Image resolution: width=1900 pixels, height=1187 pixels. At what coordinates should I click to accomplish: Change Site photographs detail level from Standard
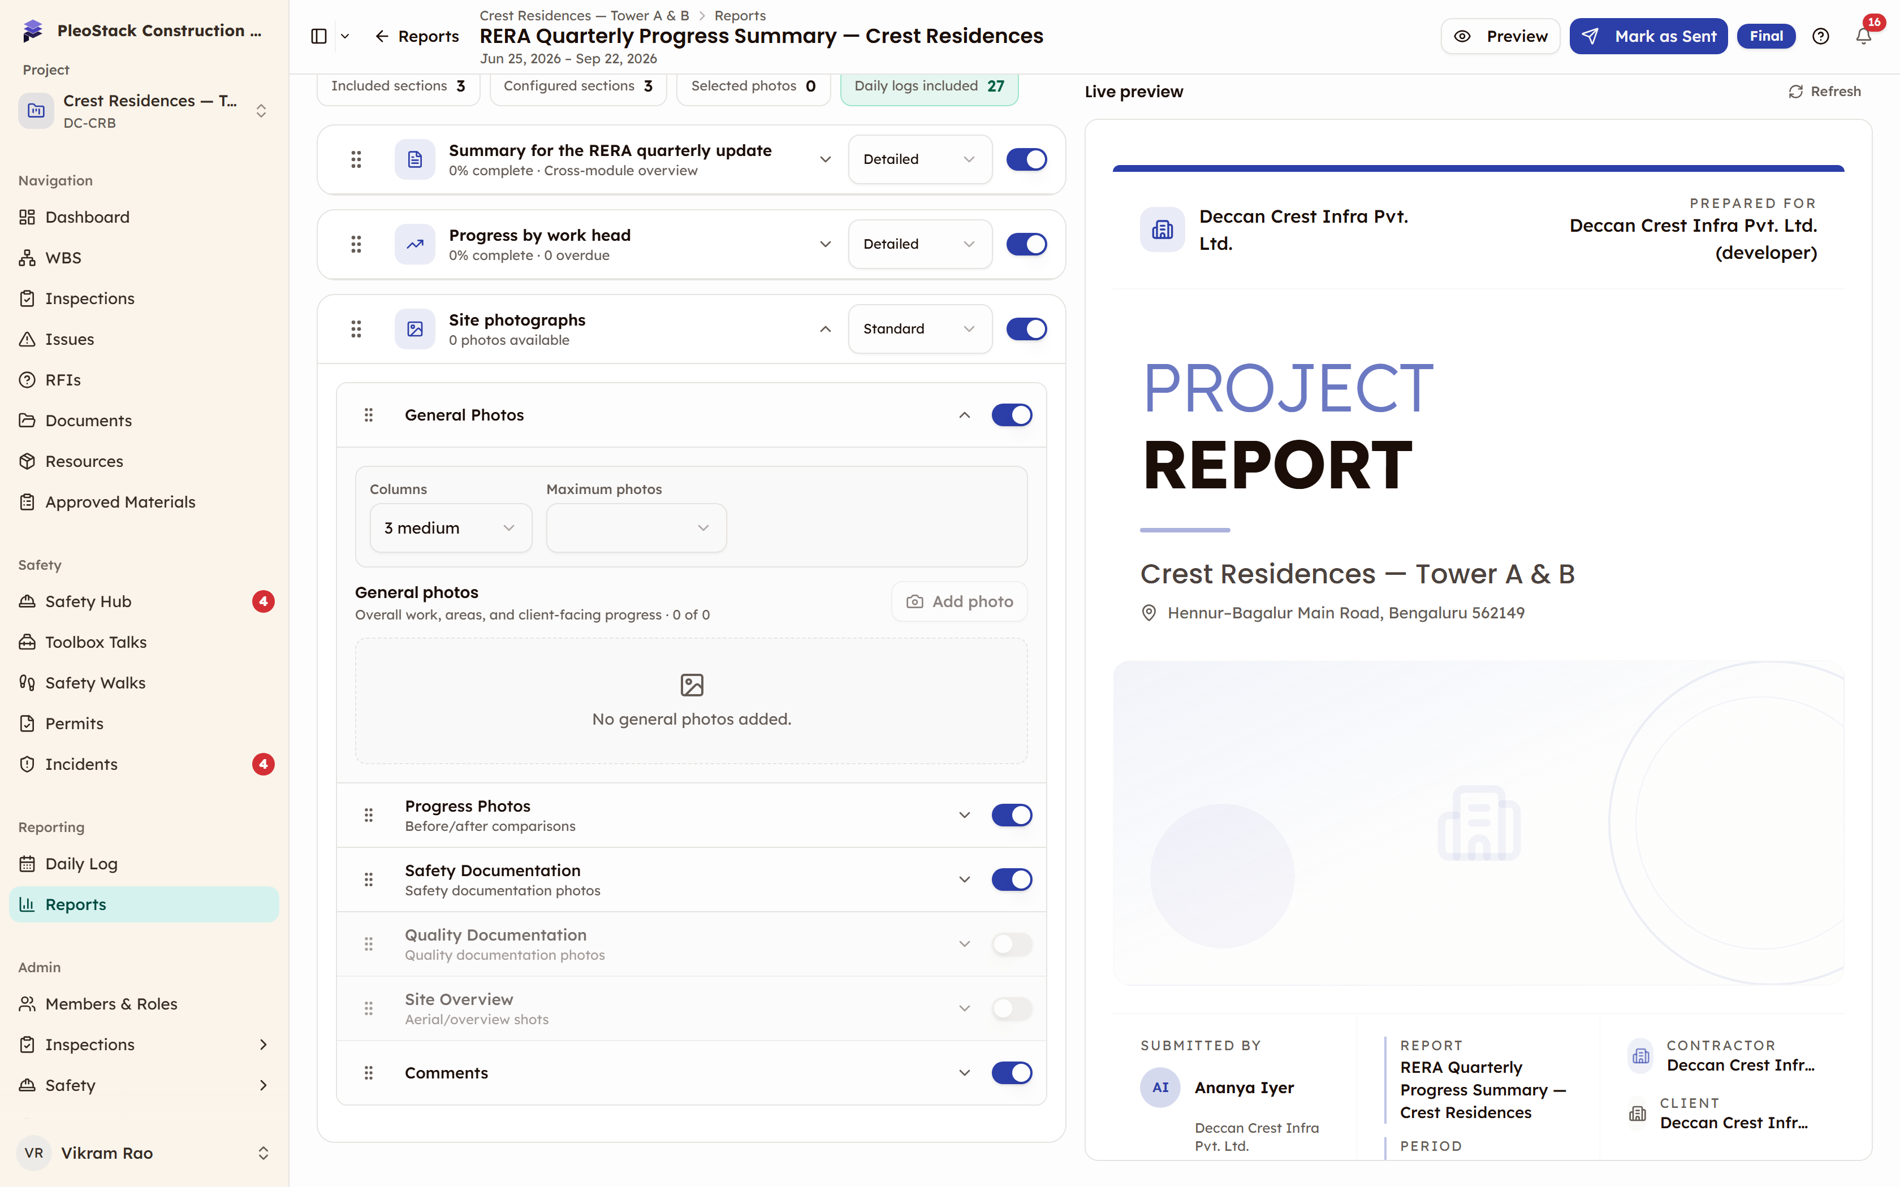point(920,329)
